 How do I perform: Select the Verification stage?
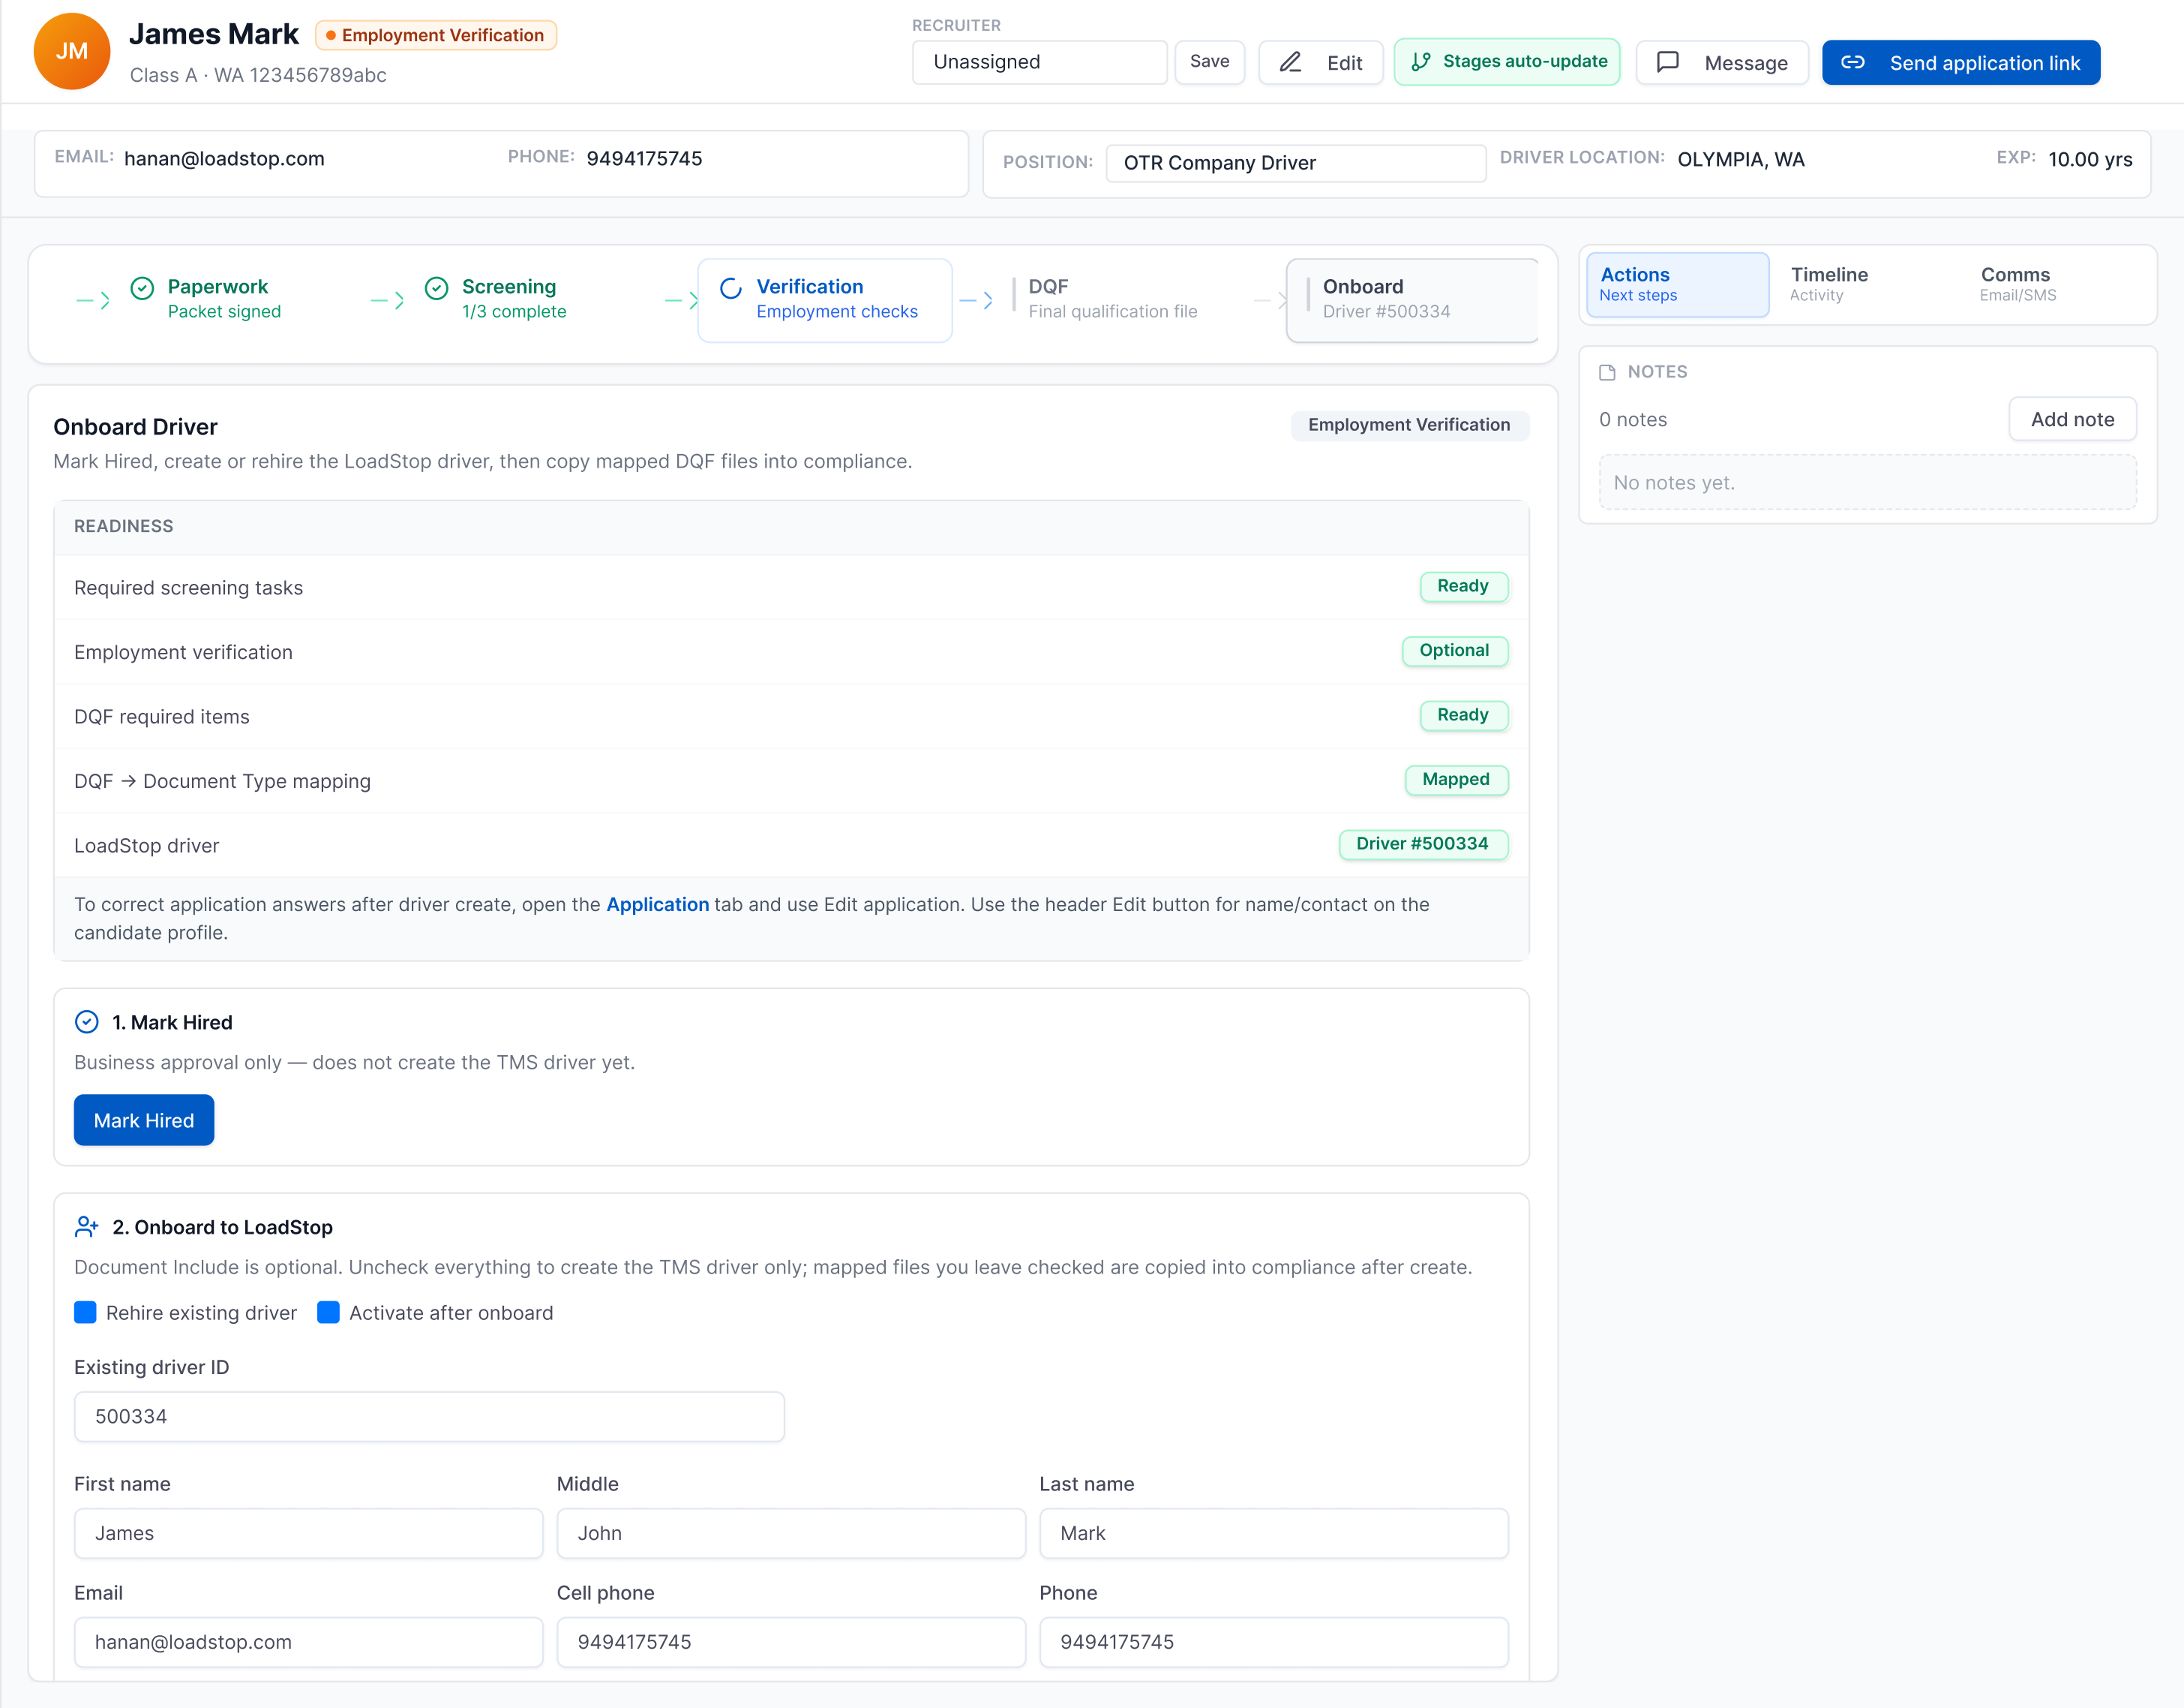tap(825, 300)
